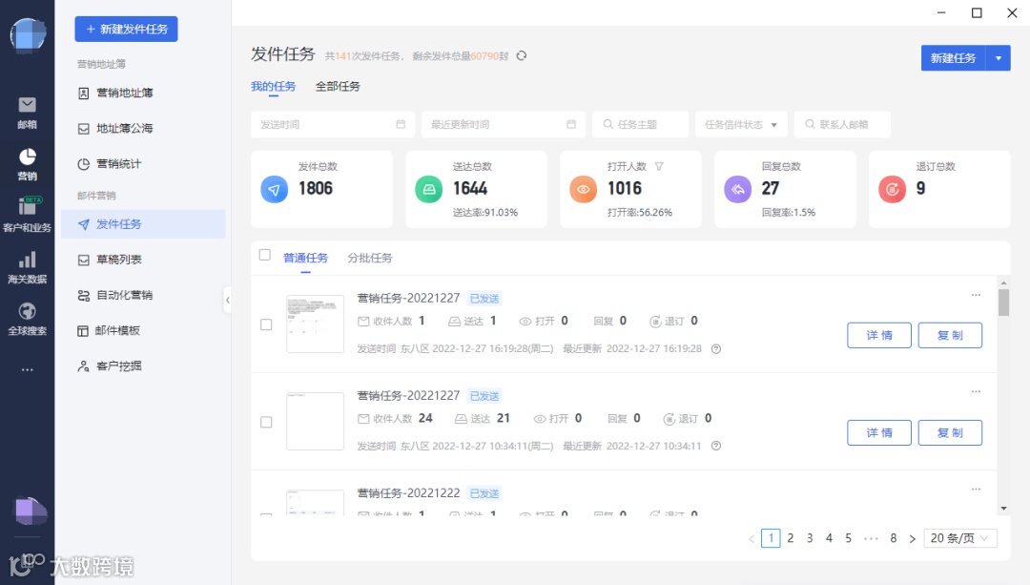Click the top-left user avatar

click(28, 34)
